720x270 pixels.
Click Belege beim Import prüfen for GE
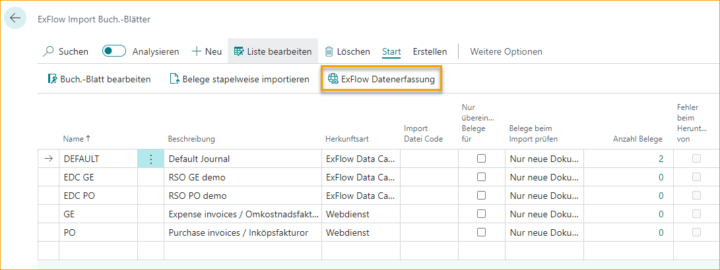pos(544,214)
